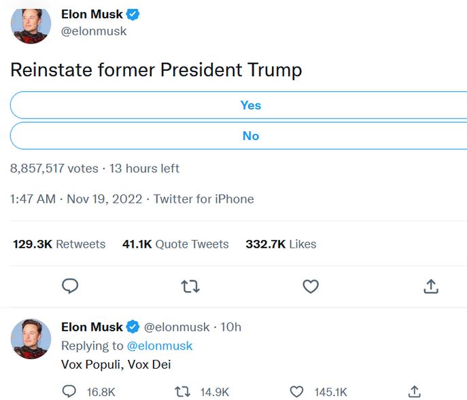Image resolution: width=467 pixels, height=400 pixels.
Task: Vote No in the poll
Action: pos(250,136)
